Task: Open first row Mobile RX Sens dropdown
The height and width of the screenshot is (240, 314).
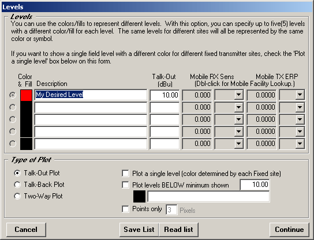Action: 238,95
